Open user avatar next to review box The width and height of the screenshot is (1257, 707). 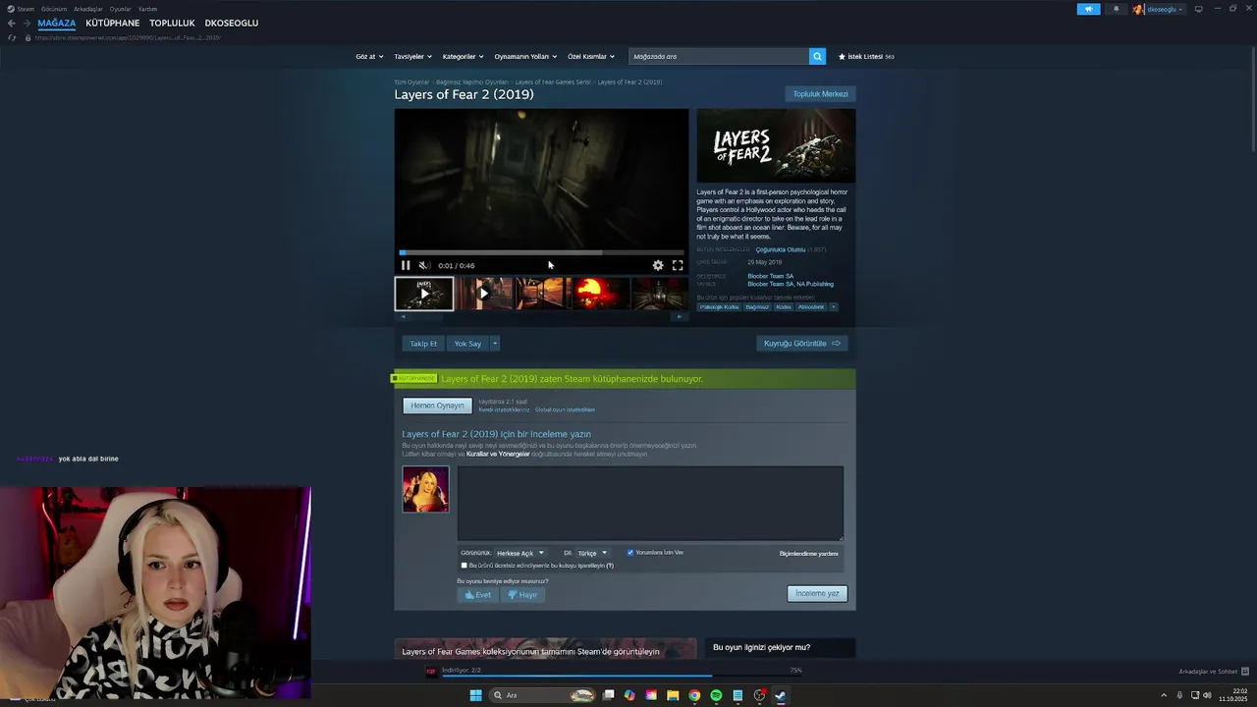tap(425, 489)
